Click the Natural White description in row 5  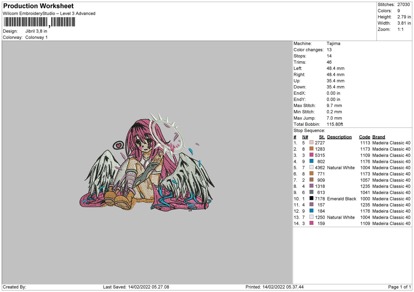(x=341, y=168)
